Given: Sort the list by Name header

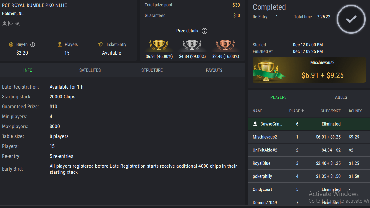Looking at the screenshot, I should pos(258,111).
